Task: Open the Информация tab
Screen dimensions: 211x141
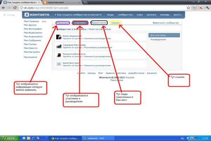Action: (63, 23)
